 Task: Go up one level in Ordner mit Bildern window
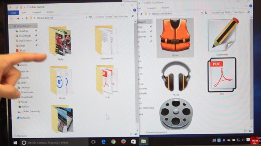[x=142, y=14]
